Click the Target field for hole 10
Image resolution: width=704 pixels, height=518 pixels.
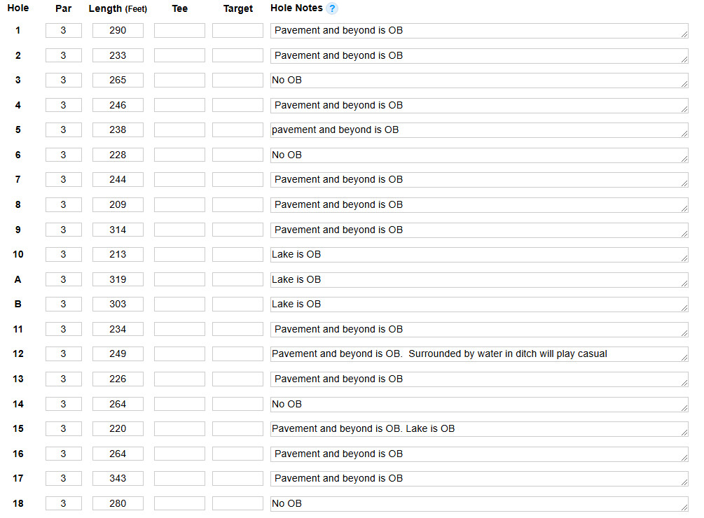click(x=237, y=255)
